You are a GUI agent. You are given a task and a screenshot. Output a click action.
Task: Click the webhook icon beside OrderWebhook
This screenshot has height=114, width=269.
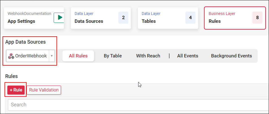coord(11,56)
